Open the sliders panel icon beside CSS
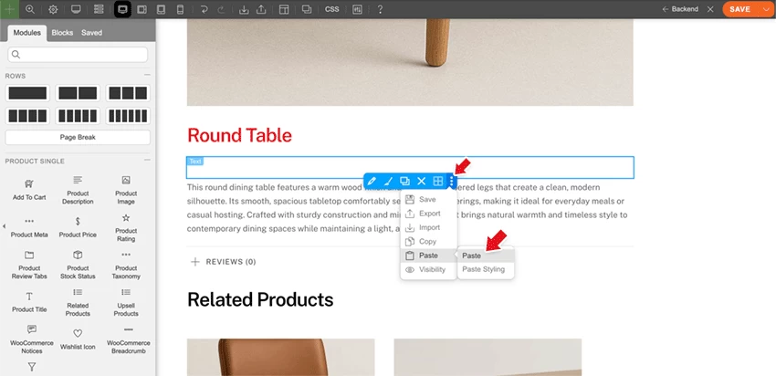776x376 pixels. click(x=357, y=9)
